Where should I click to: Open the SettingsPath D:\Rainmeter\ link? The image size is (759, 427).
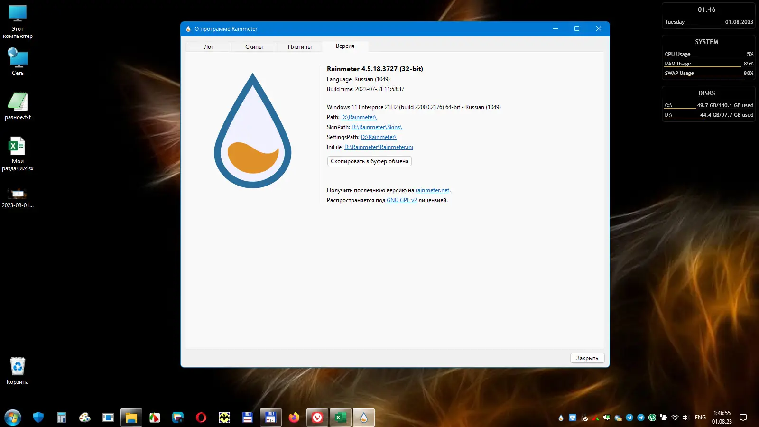coord(379,137)
